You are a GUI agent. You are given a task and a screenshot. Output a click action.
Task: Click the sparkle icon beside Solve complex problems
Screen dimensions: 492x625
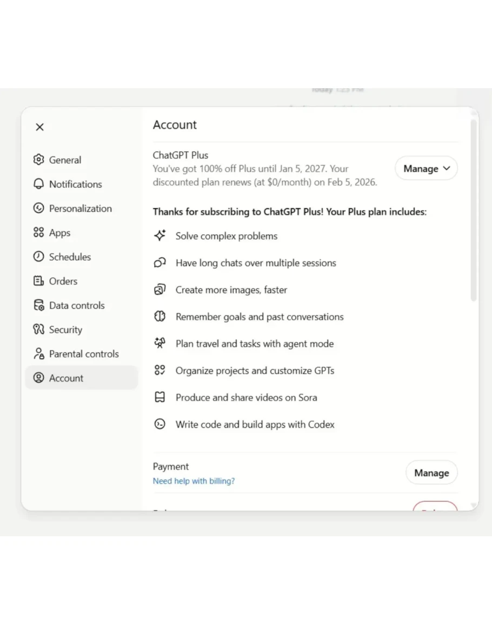pyautogui.click(x=159, y=235)
